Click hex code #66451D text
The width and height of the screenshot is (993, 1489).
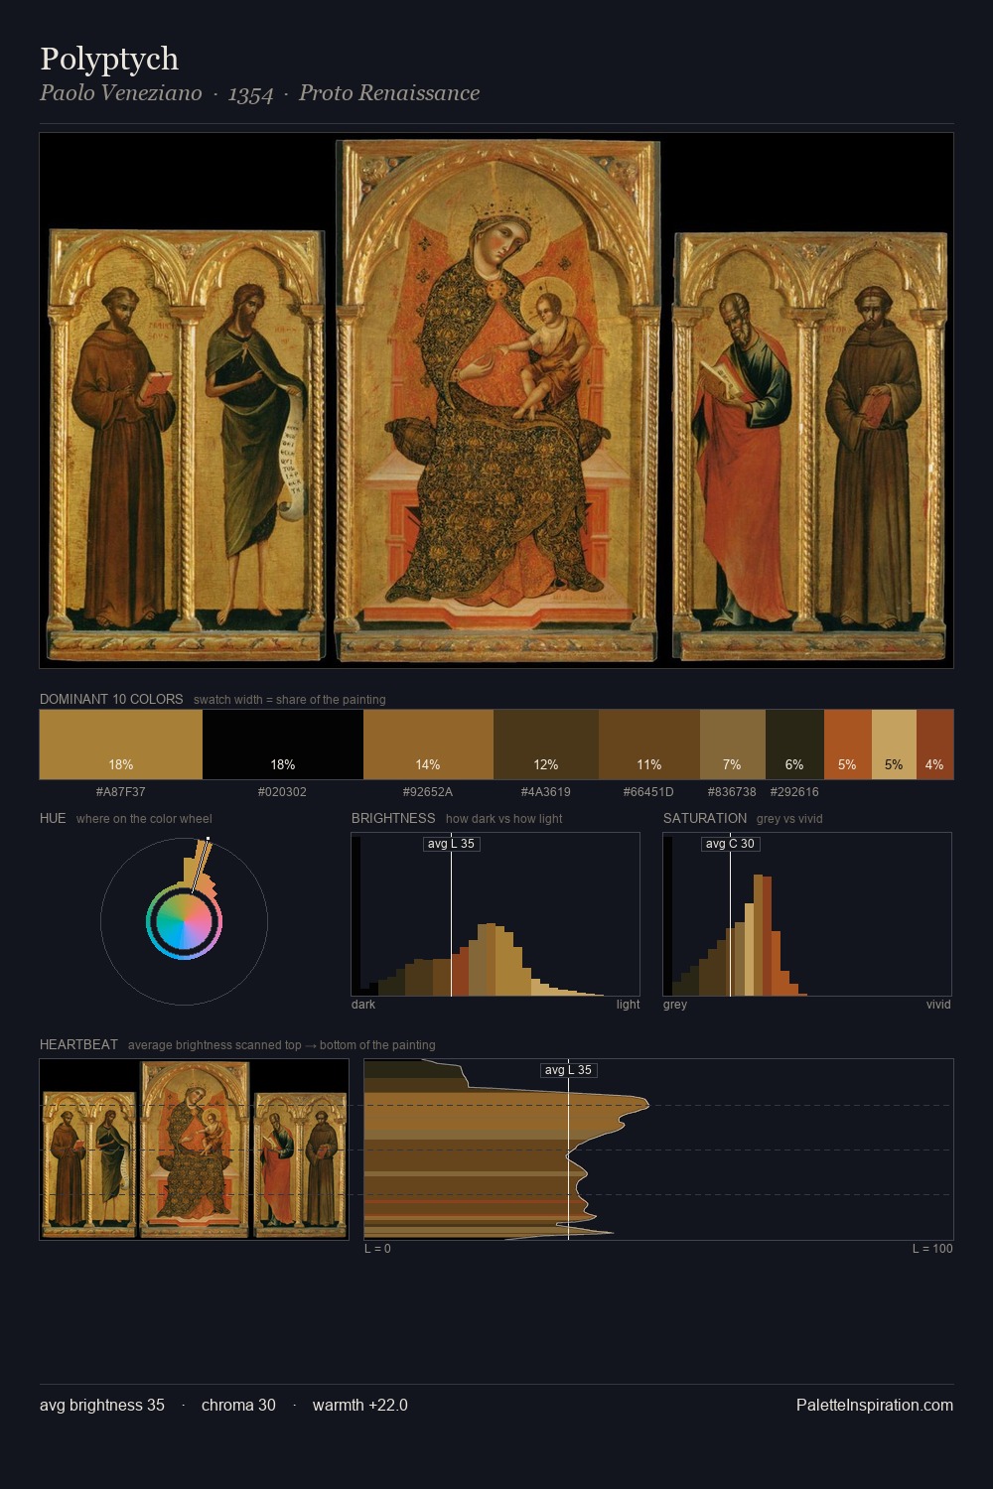(648, 792)
